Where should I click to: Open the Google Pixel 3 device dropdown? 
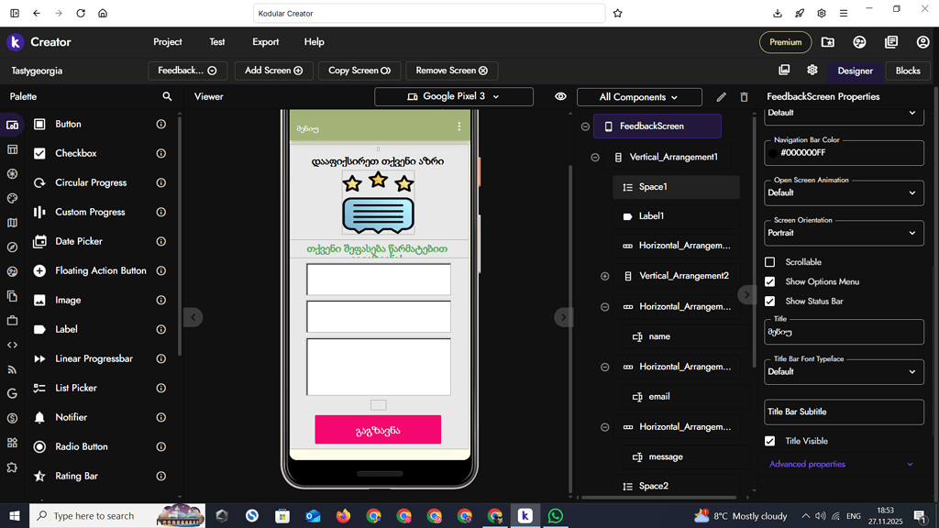(x=453, y=96)
